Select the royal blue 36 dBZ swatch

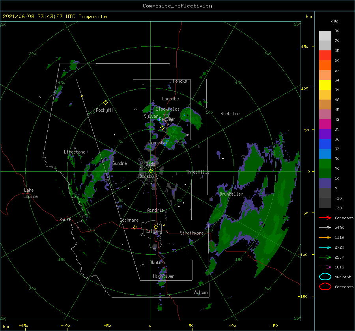coord(325,144)
